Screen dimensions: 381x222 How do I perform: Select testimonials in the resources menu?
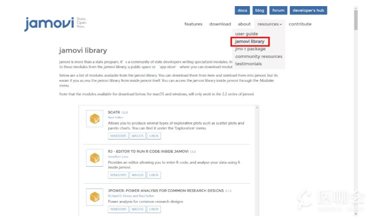click(x=248, y=64)
